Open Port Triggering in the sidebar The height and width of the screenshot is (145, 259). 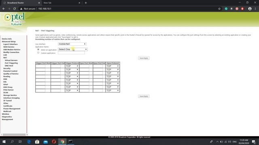coord(11,63)
